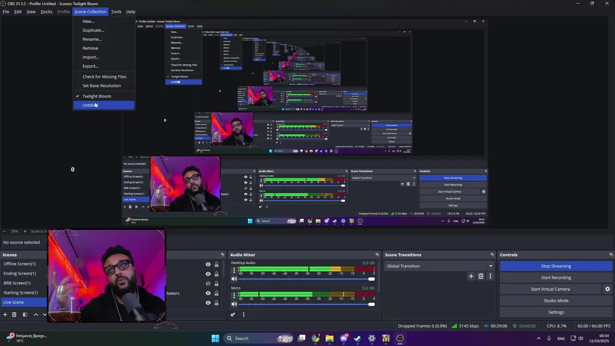Float the Scene Transitions dock icon
Viewport: 615px width, 346px height.
(492, 255)
